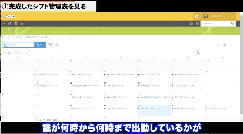Open the three-dot more options menu
Image resolution: width=243 pixels, height=134 pixels.
pyautogui.click(x=234, y=45)
